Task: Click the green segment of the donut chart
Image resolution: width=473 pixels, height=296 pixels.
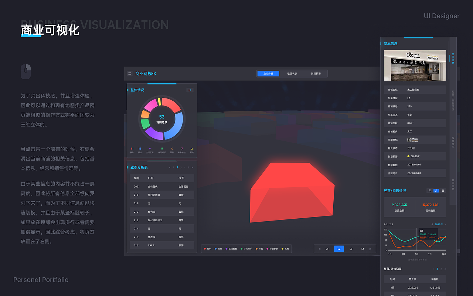Action: pyautogui.click(x=145, y=124)
